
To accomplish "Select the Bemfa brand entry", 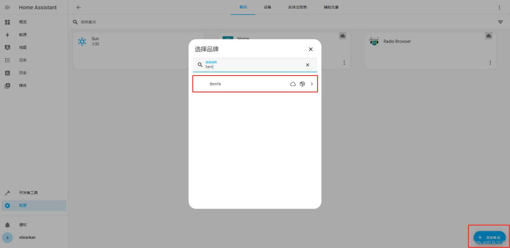I will click(x=255, y=84).
